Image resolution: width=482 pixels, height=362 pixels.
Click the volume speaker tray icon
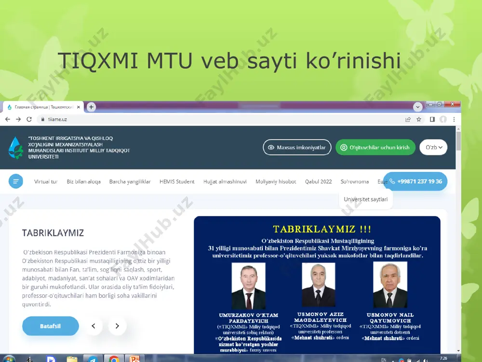(426, 360)
